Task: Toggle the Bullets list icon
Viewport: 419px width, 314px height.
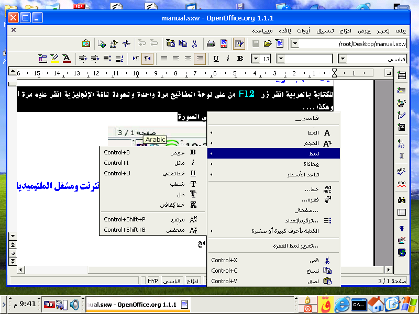Action: [x=107, y=59]
